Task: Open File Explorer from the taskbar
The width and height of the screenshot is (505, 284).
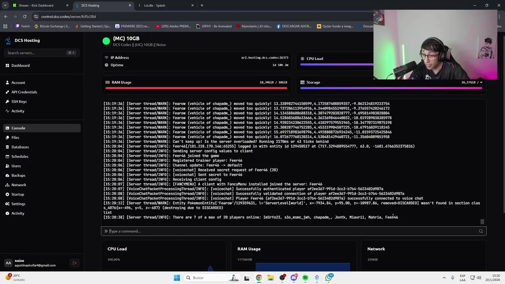Action: [270, 278]
